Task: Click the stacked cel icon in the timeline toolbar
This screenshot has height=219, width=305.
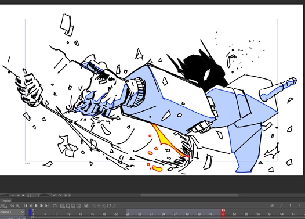Action: pyautogui.click(x=86, y=206)
